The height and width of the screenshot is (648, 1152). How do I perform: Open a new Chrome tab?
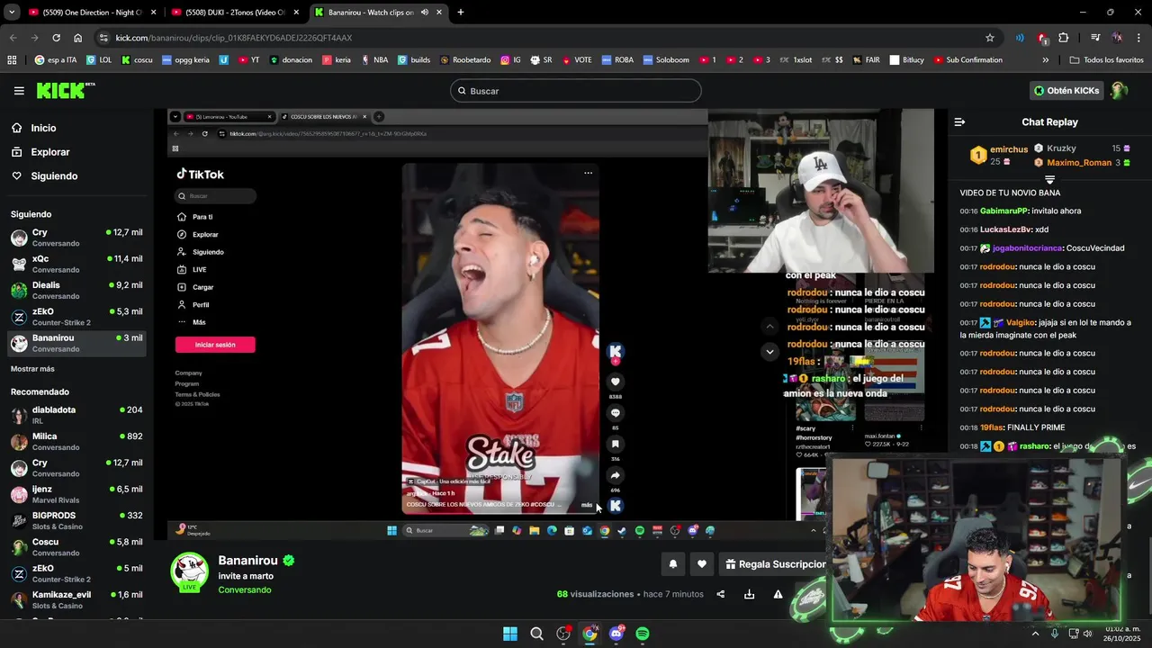click(461, 13)
